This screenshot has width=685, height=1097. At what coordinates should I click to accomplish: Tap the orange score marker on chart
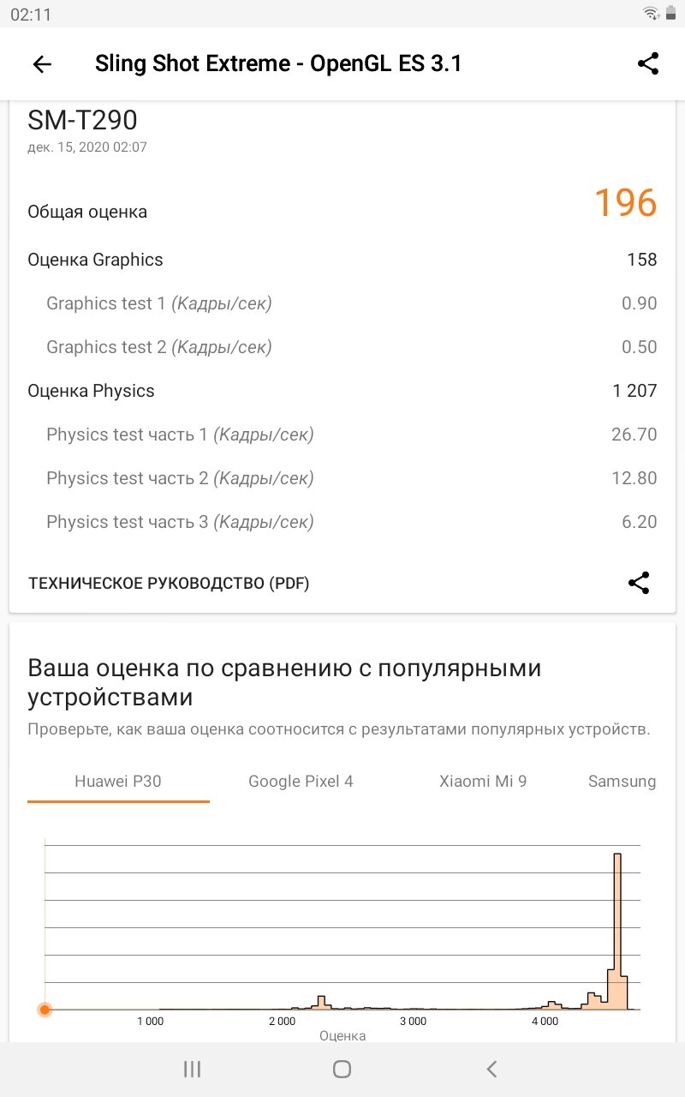click(45, 1010)
